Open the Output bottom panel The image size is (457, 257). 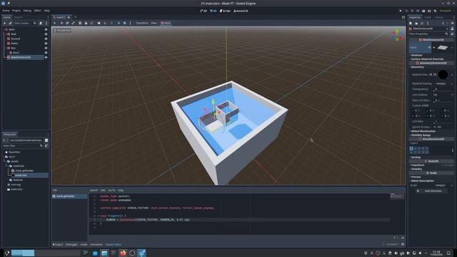[58, 244]
